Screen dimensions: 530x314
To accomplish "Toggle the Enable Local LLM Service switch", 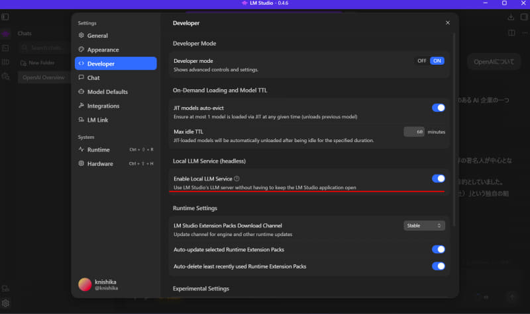I will [439, 178].
